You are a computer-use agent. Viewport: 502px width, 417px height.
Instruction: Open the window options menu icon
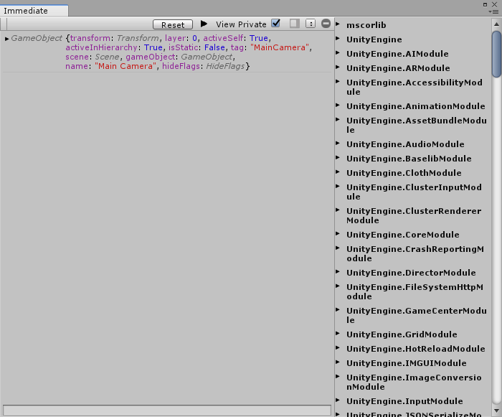pos(495,11)
